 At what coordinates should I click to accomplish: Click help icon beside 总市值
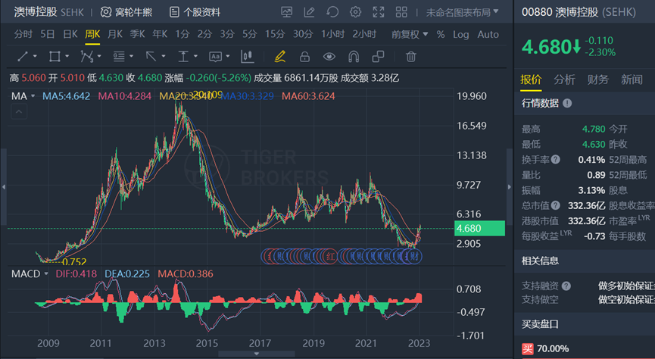[555, 205]
